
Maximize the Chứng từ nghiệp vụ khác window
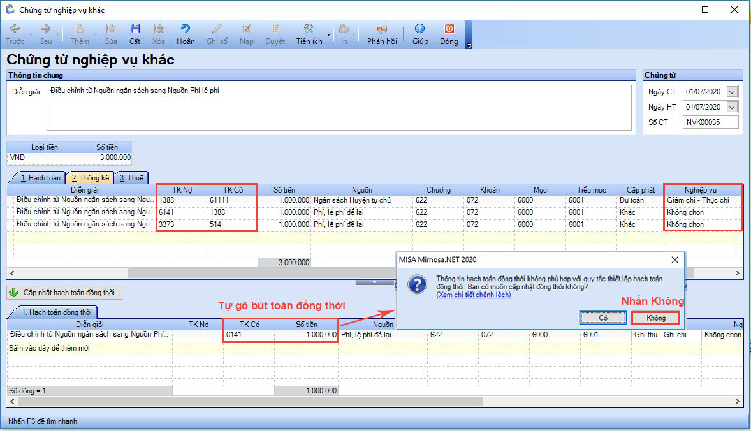pos(705,10)
